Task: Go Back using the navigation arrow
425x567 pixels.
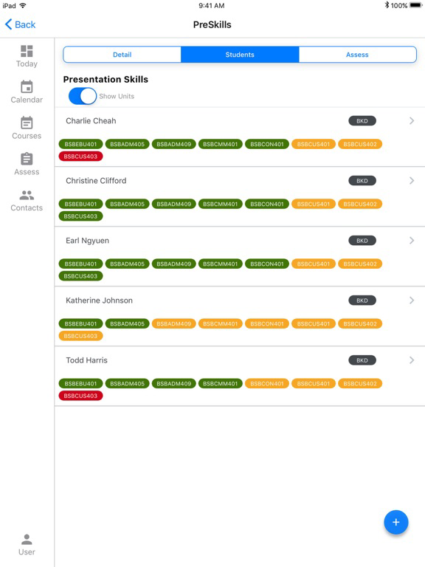Action: point(20,24)
